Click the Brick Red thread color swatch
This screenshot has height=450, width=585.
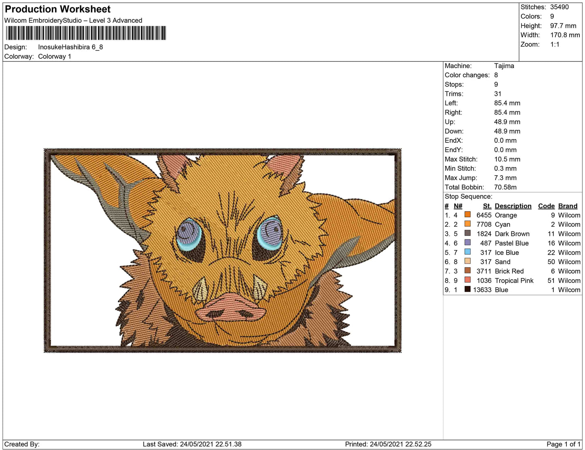(468, 271)
